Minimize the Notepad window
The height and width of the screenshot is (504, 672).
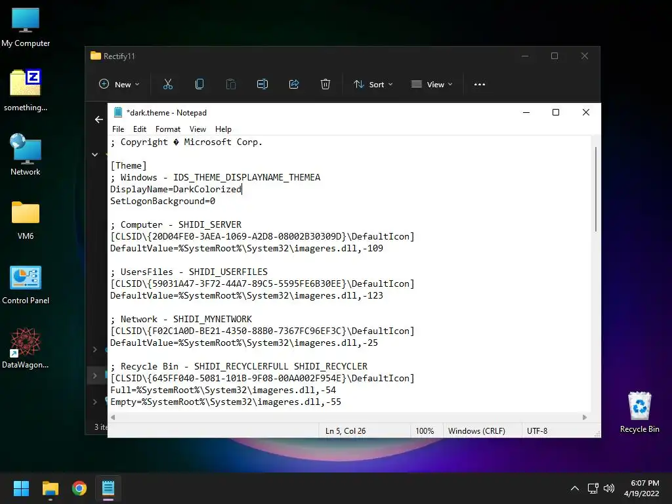tap(526, 112)
